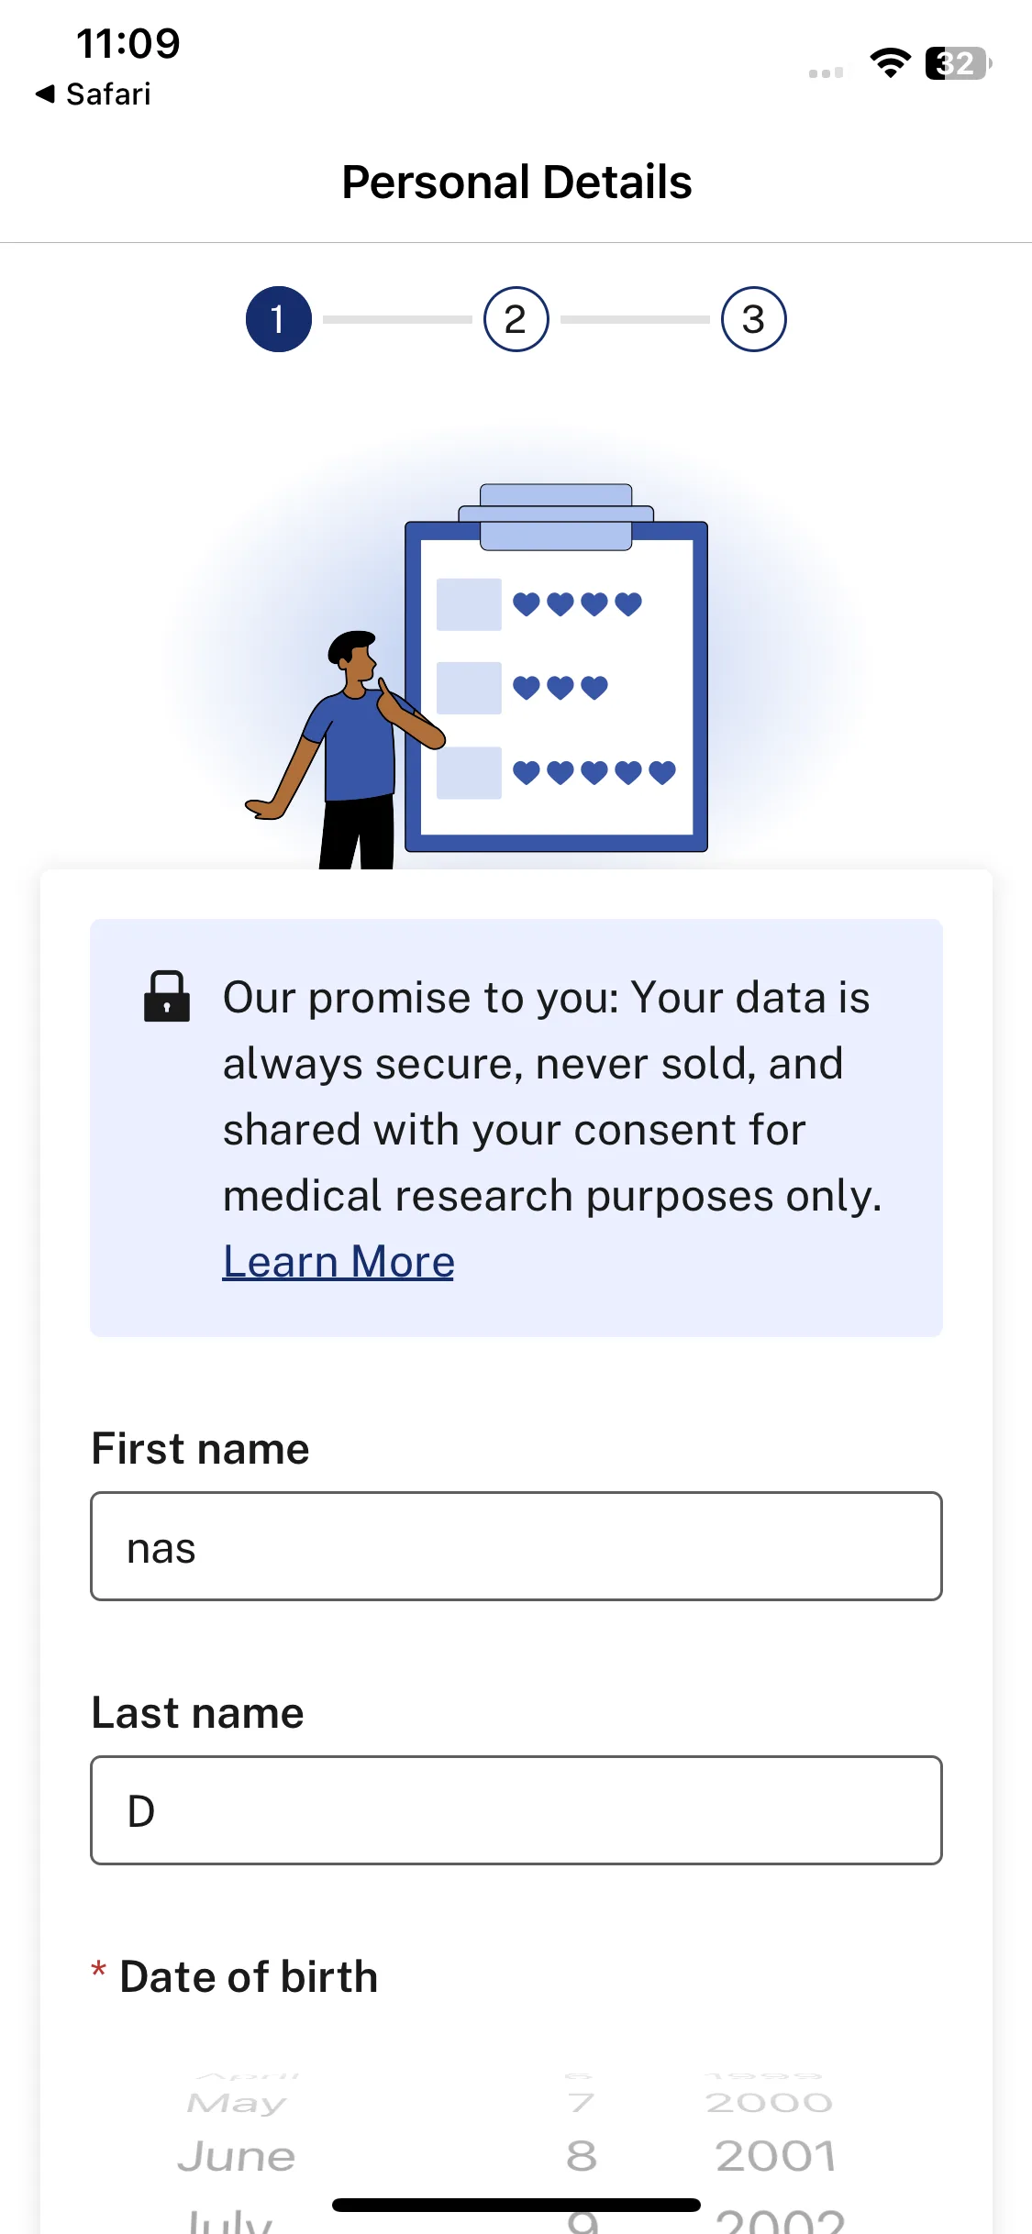Tap the battery indicator showing 32
Screen dimensions: 1032x2234
(x=958, y=63)
